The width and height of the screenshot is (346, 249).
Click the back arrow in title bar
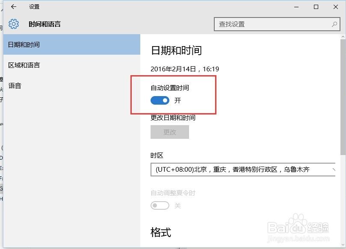[x=14, y=7]
